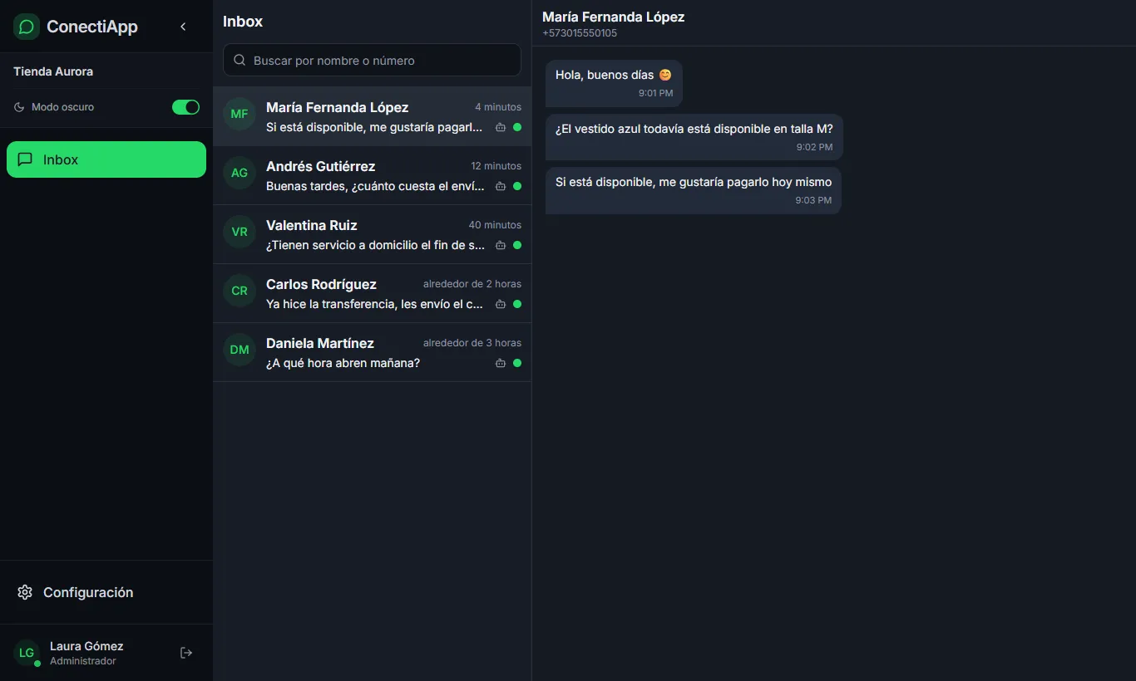Click the AG avatar in the inbox list
Image resolution: width=1136 pixels, height=681 pixels.
click(x=240, y=173)
